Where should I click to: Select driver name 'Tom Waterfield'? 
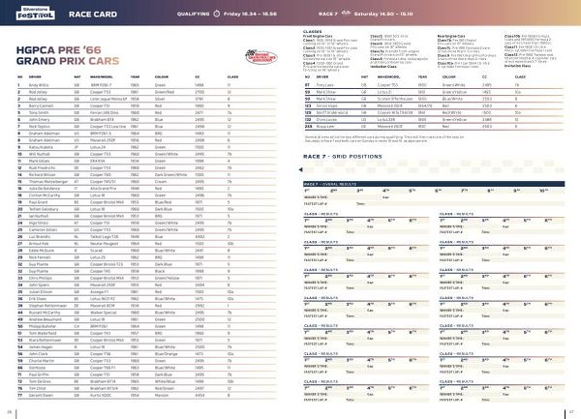(x=43, y=333)
